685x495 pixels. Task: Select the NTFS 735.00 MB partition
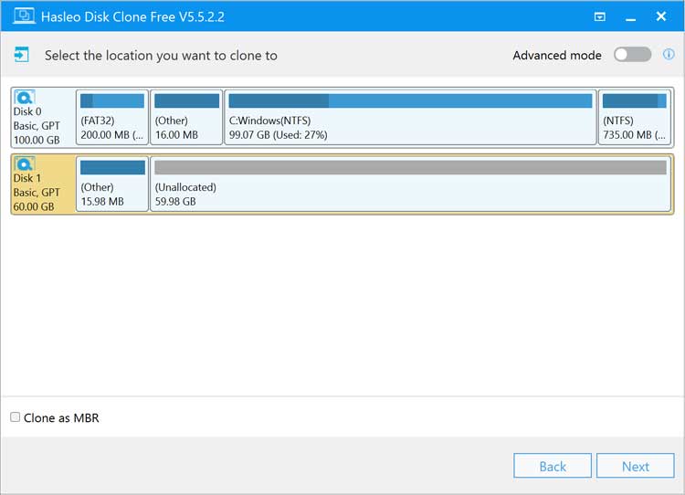[x=635, y=117]
